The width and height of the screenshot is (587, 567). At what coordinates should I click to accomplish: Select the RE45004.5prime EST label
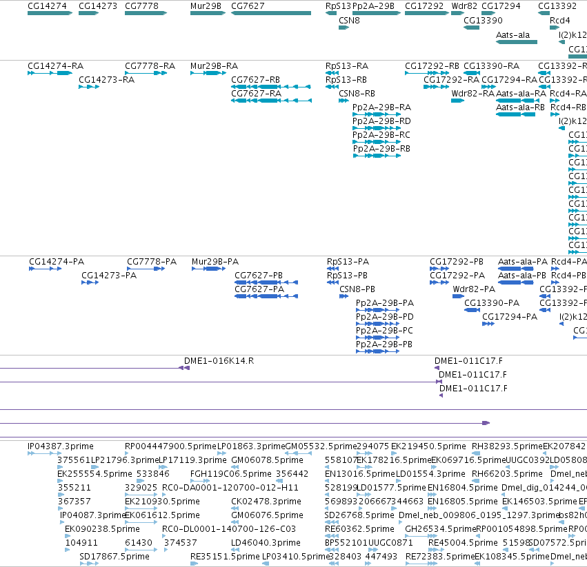click(x=463, y=543)
